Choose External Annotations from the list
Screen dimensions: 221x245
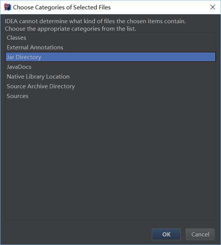point(110,48)
